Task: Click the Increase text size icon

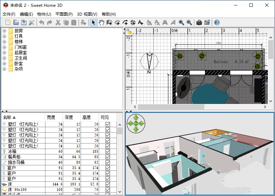Action: pyautogui.click(x=149, y=22)
